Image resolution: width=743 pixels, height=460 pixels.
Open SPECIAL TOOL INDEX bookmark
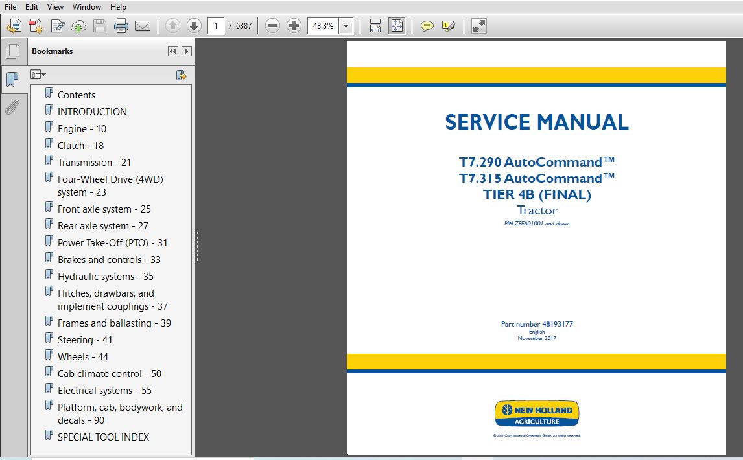[x=103, y=437]
